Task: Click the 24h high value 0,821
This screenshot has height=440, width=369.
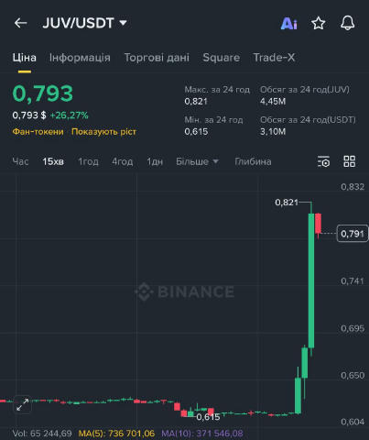Action: [196, 102]
